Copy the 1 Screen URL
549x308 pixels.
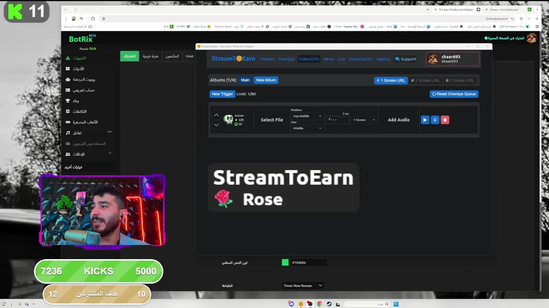click(x=391, y=80)
